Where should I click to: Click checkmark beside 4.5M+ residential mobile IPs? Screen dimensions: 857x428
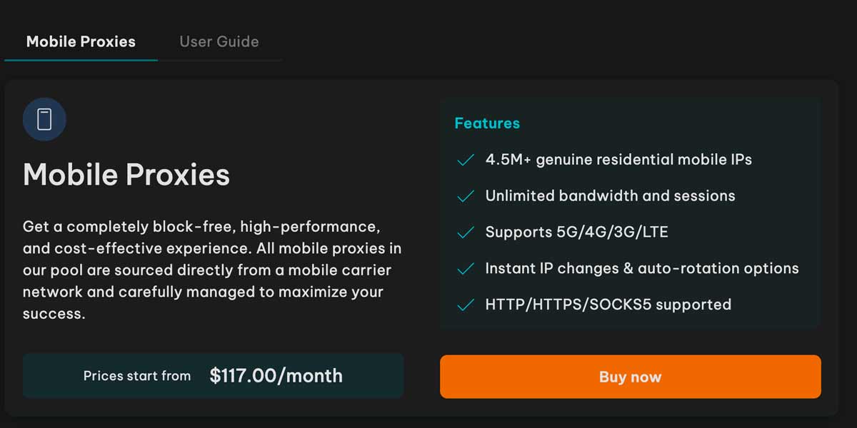point(466,160)
